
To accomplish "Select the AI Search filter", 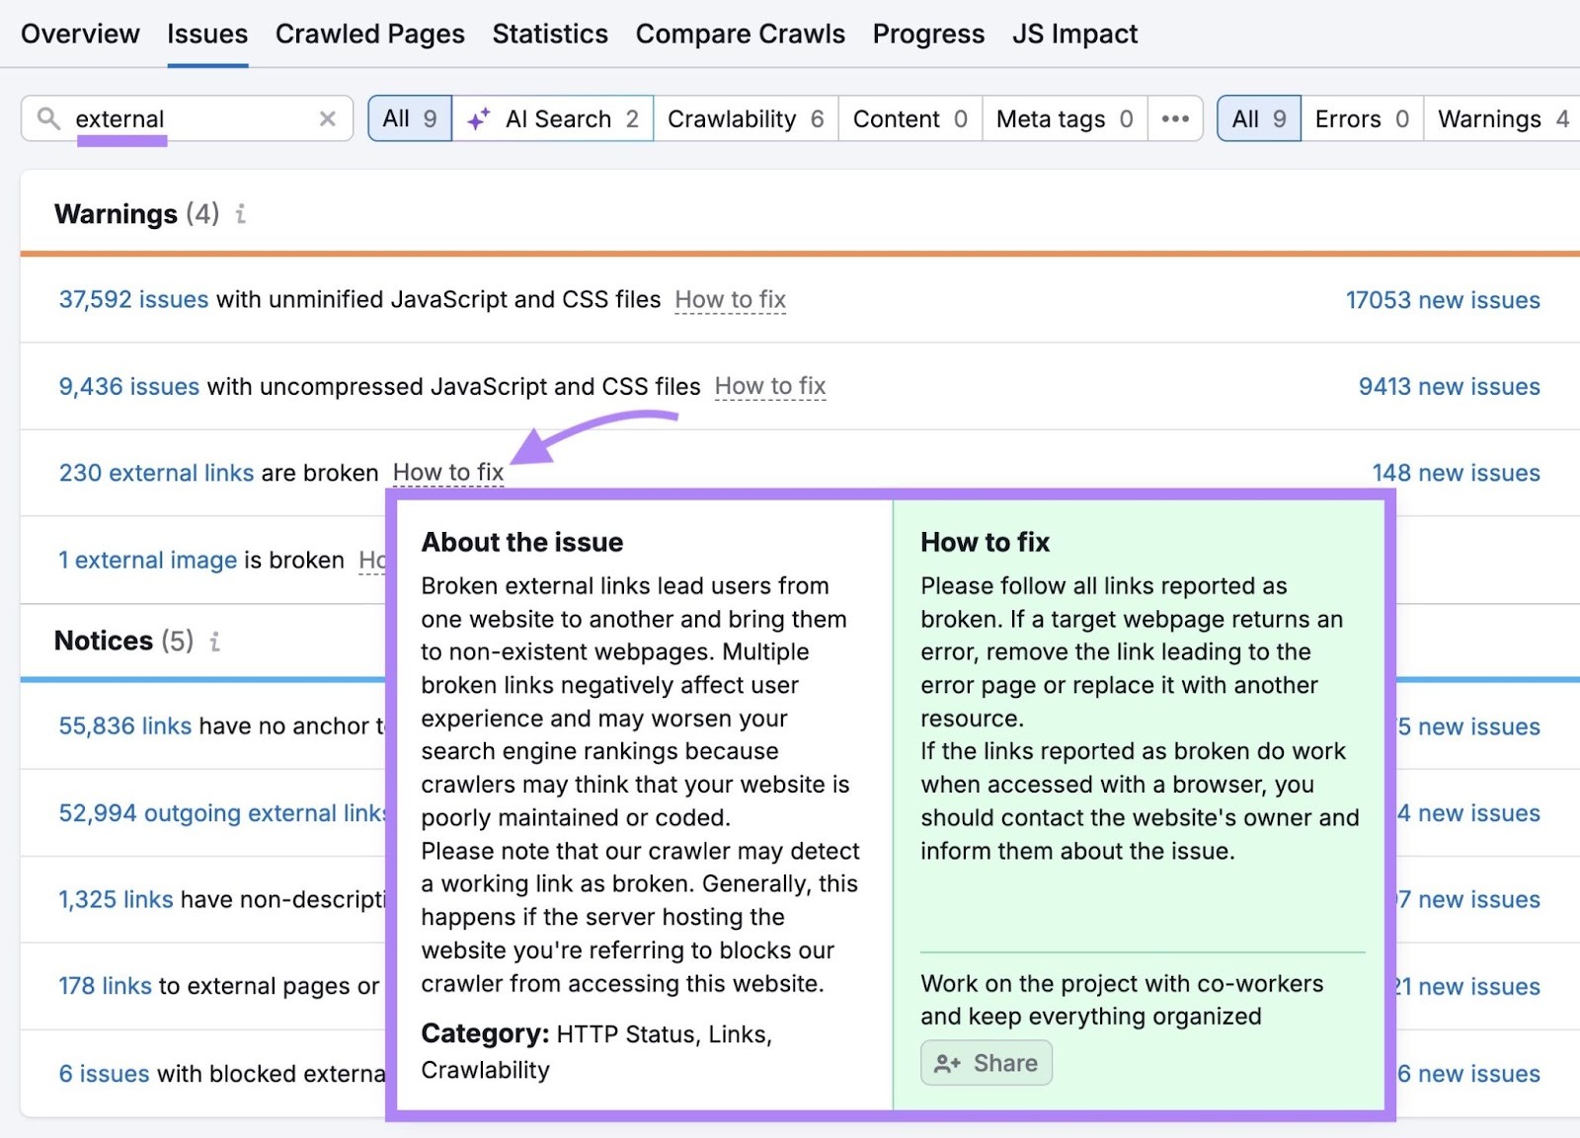I will tap(552, 117).
